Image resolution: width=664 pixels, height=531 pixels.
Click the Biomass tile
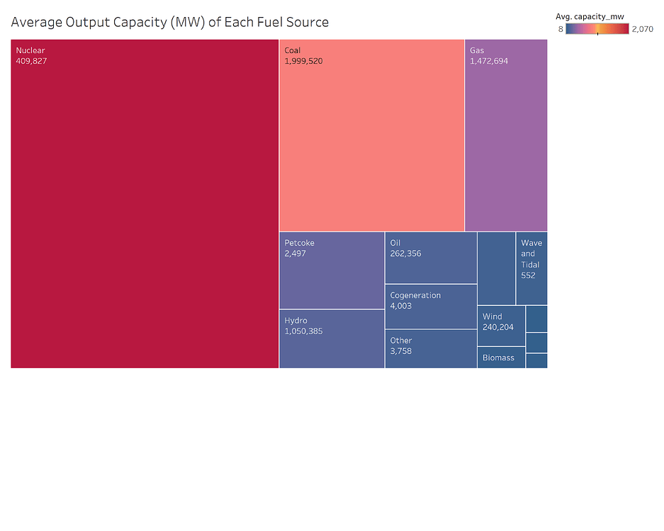[501, 358]
